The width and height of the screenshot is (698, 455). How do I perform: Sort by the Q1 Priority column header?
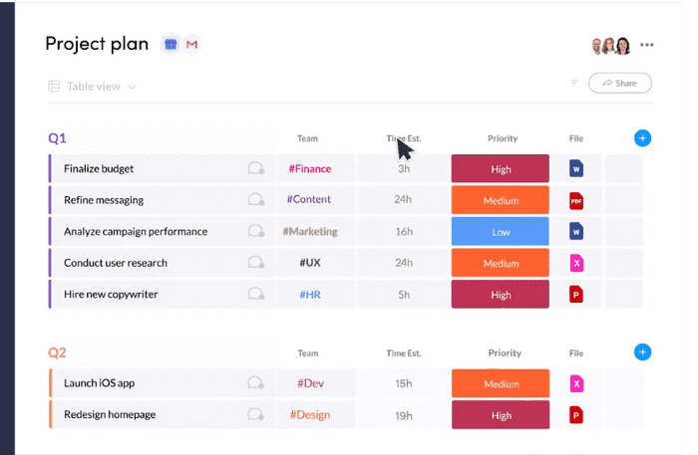501,138
